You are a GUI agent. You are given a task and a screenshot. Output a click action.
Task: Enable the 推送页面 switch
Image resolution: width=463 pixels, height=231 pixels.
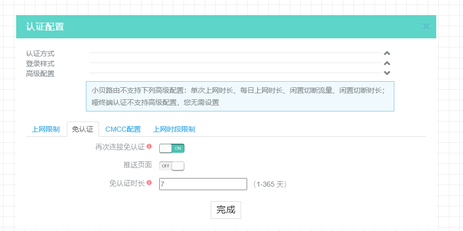point(172,165)
